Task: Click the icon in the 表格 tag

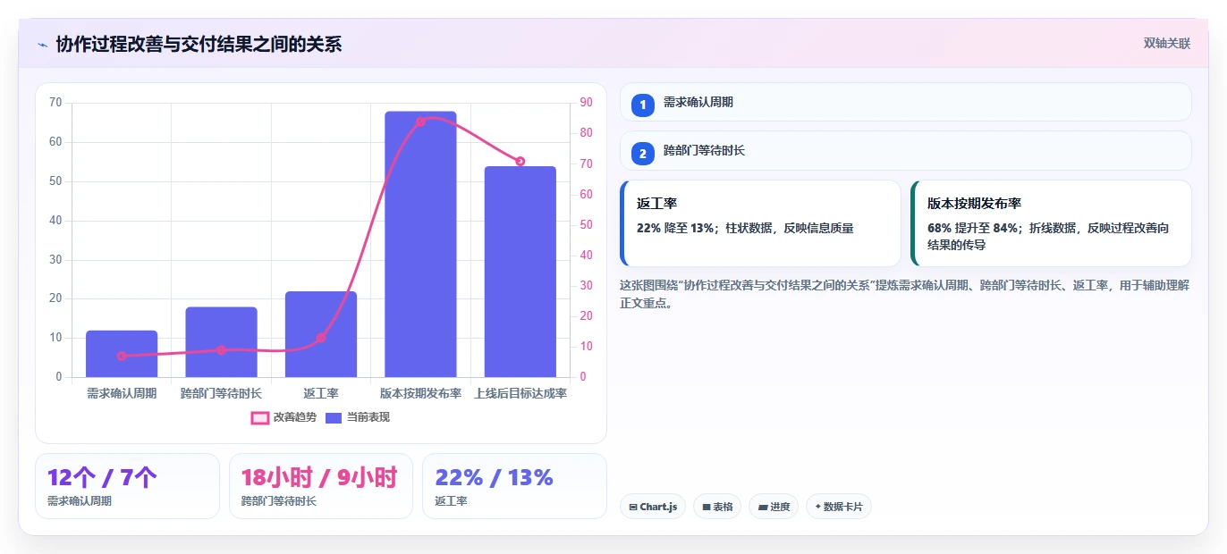Action: [x=707, y=507]
